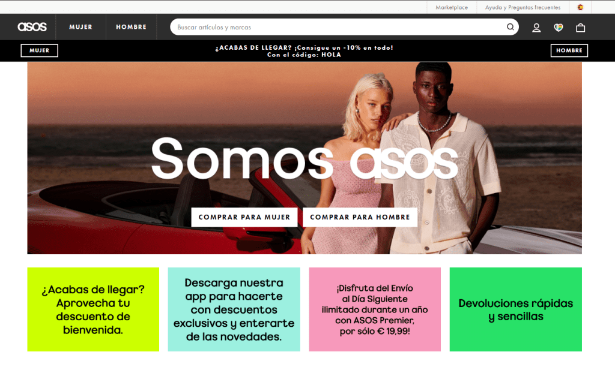Click the ASOS logo in header
615x373 pixels.
pos(32,27)
